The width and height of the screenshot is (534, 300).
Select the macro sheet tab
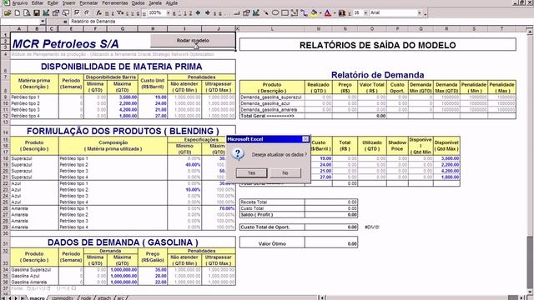[37, 298]
